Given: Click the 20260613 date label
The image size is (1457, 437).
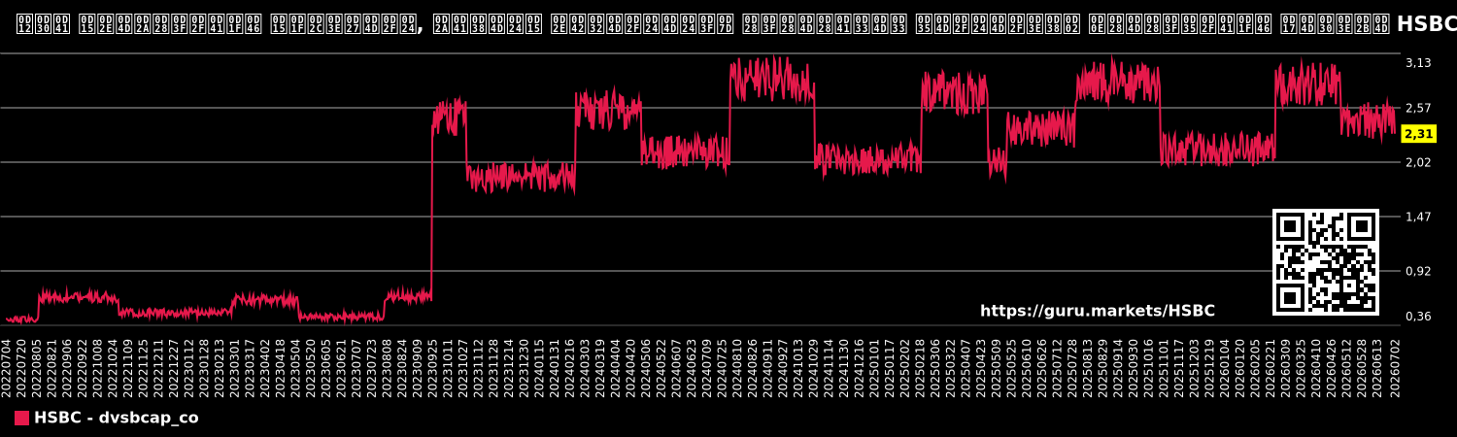Looking at the screenshot, I should [1378, 367].
